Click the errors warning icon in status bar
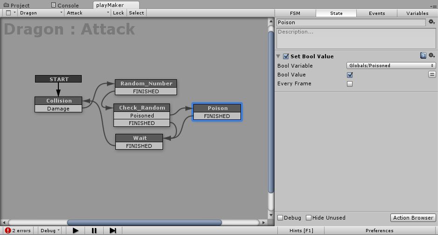 [x=8, y=230]
